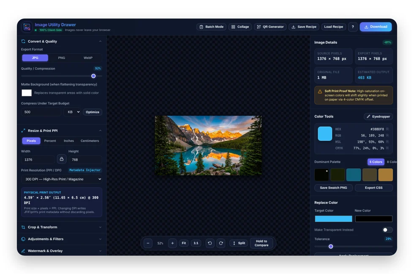Switch resize units to Percent
Screen dimensions: 414x274
point(50,141)
